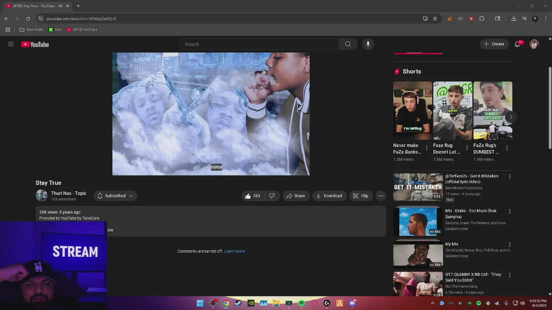Open the Chrome extensions puzzle icon
The height and width of the screenshot is (310, 552).
(482, 19)
